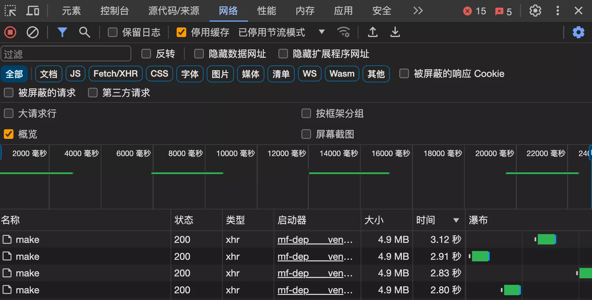Screen dimensions: 592x300
Task: Switch to the 安全 tab
Action: [382, 11]
